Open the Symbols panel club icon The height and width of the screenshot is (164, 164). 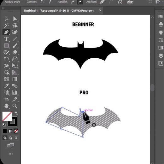coord(161,24)
